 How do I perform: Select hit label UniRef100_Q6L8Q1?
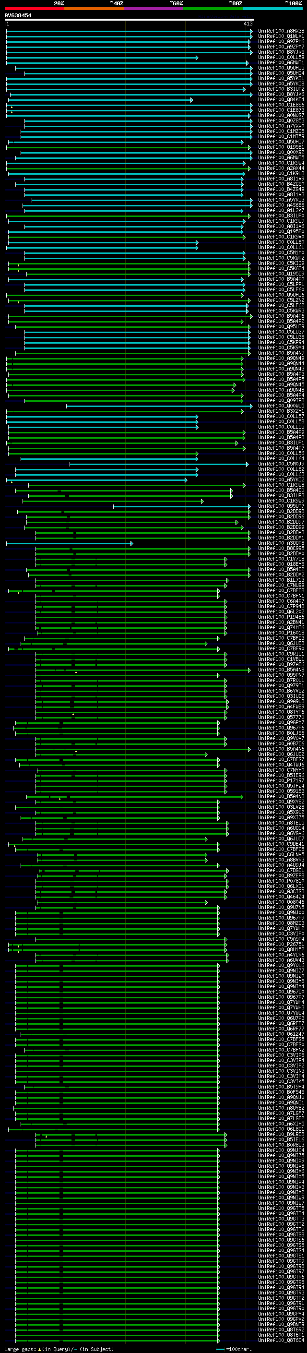(281, 1129)
